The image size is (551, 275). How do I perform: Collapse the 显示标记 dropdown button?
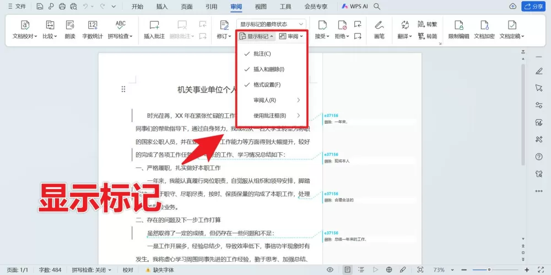tap(256, 36)
